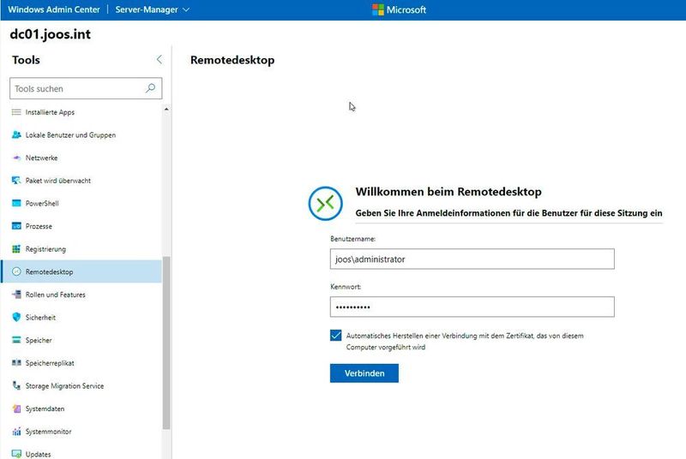Click Tools list scrollbar thumb

(x=166, y=343)
